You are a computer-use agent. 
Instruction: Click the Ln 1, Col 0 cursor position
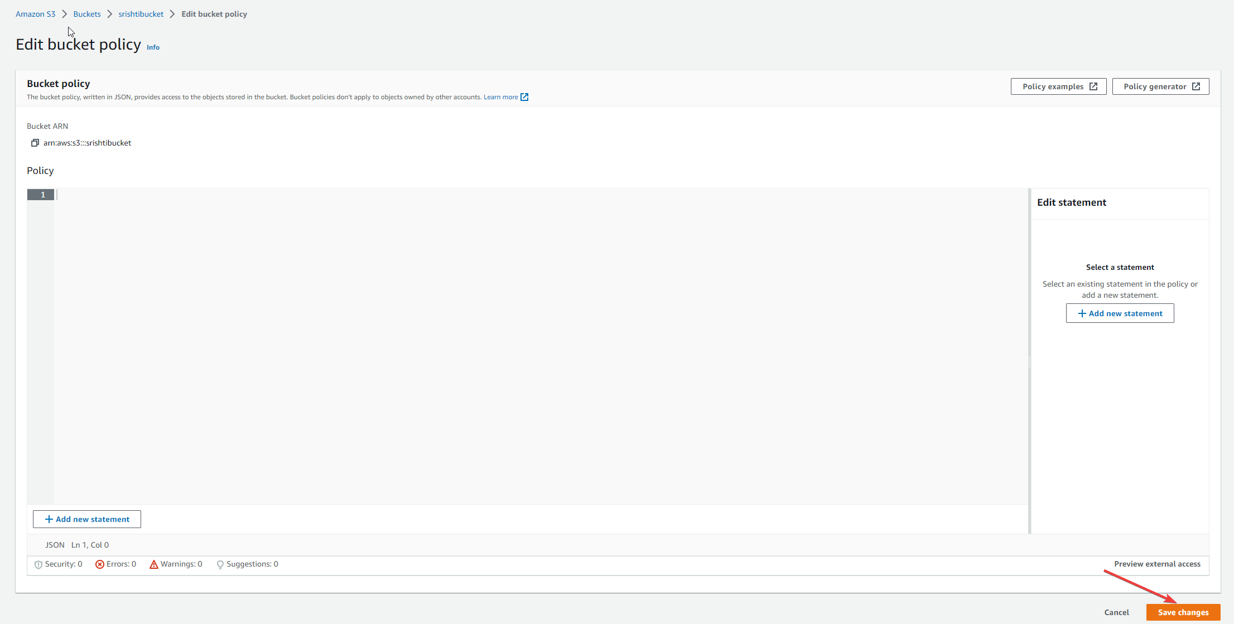tap(90, 545)
